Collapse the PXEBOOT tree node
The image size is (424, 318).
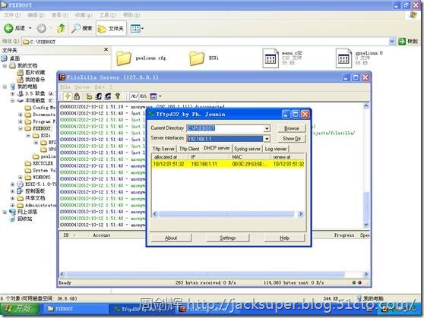click(x=21, y=128)
